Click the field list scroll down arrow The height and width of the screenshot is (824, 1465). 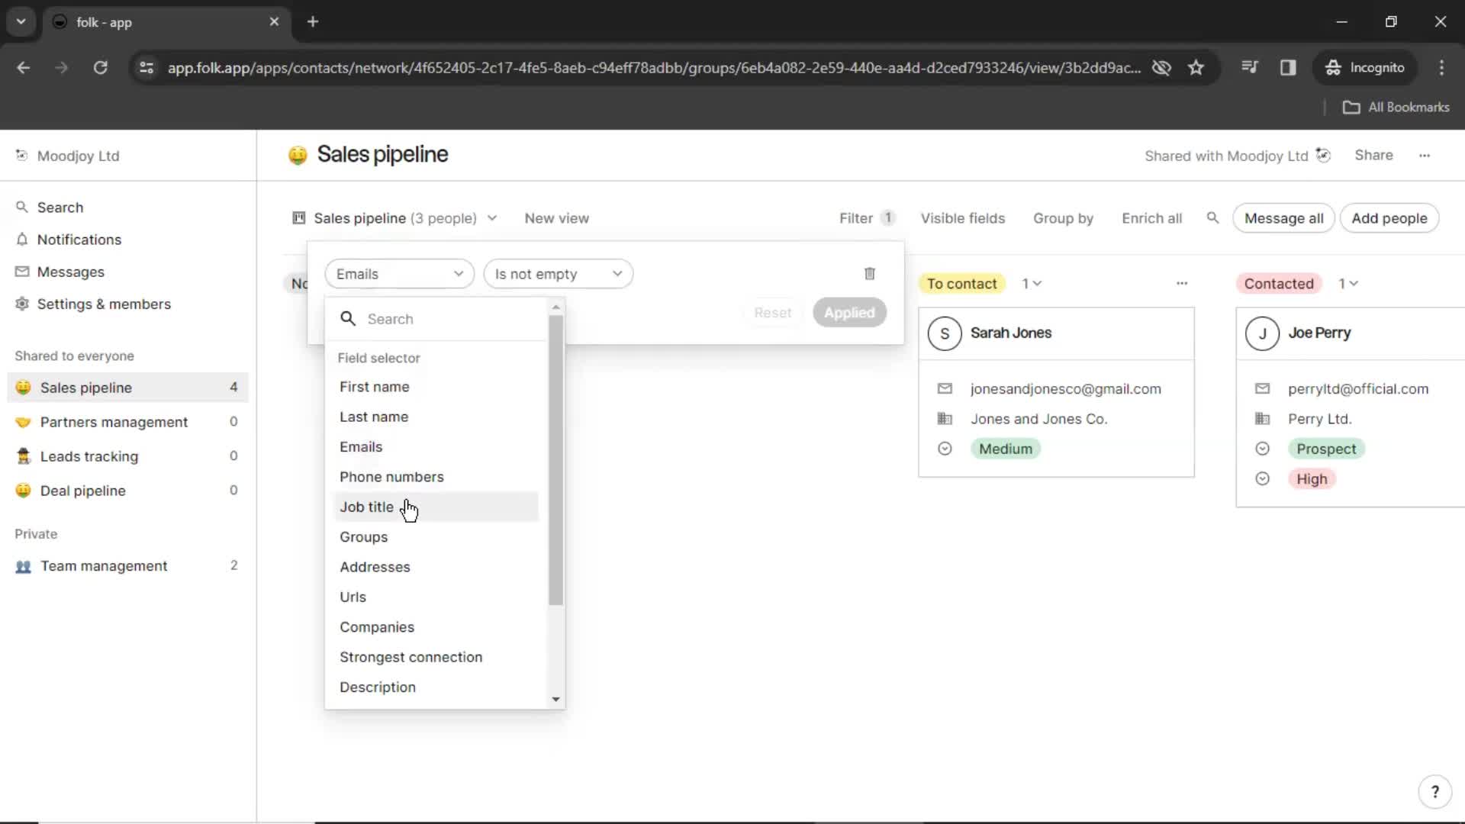[555, 700]
